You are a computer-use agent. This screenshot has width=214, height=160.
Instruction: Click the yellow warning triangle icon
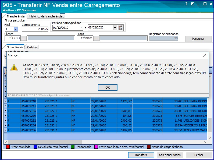14,67
